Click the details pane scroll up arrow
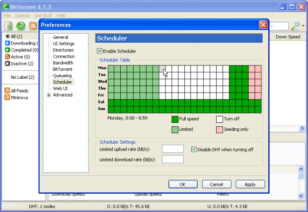Image resolution: width=308 pixels, height=212 pixels. click(301, 169)
